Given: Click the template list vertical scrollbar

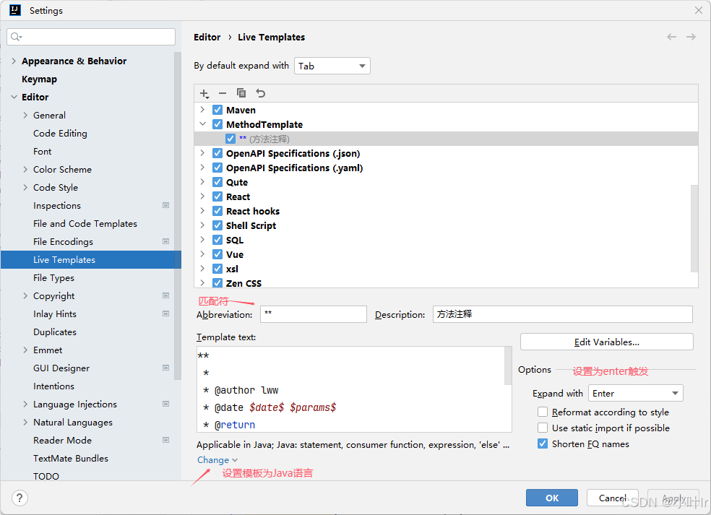Looking at the screenshot, I should coord(694,228).
